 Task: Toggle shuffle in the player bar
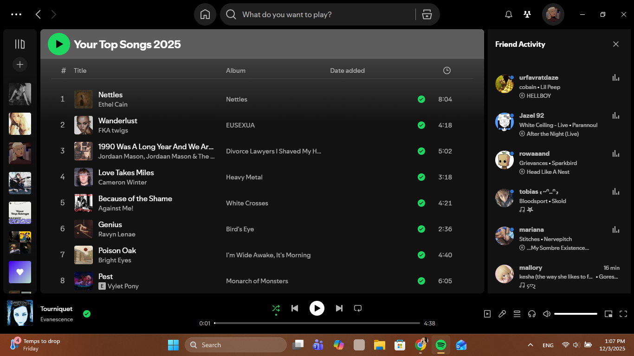276,308
